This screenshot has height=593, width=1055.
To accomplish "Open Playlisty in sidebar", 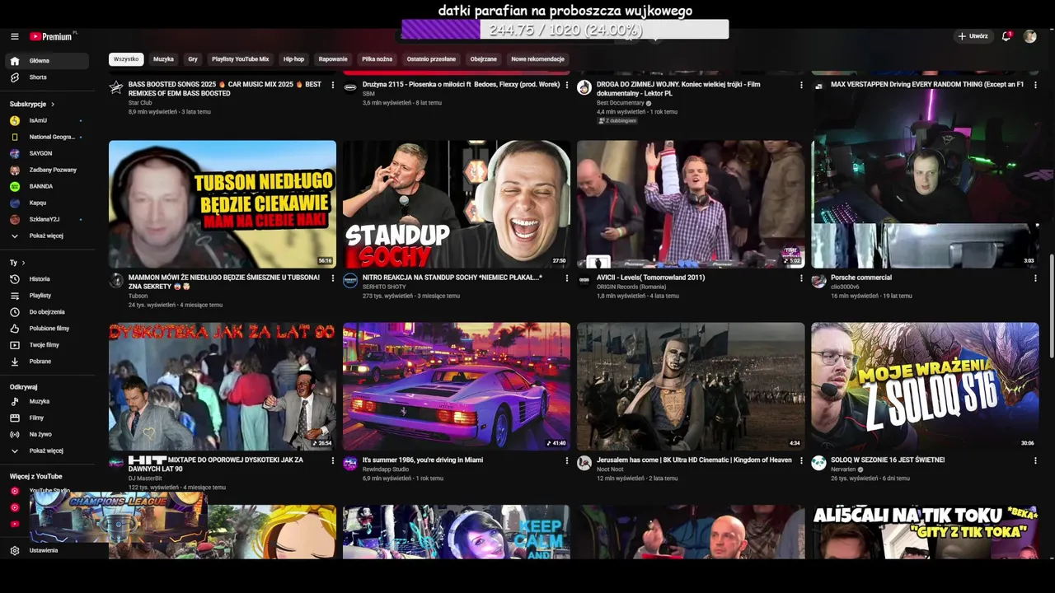I will pyautogui.click(x=46, y=296).
